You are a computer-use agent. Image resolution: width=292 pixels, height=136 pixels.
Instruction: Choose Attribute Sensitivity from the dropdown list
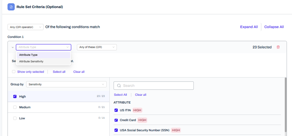pyautogui.click(x=31, y=61)
